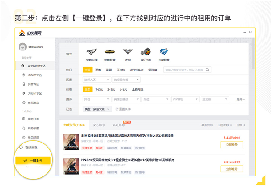The image size is (271, 194).
Task: Click 重置条件 to reset filters
Action: click(x=123, y=109)
